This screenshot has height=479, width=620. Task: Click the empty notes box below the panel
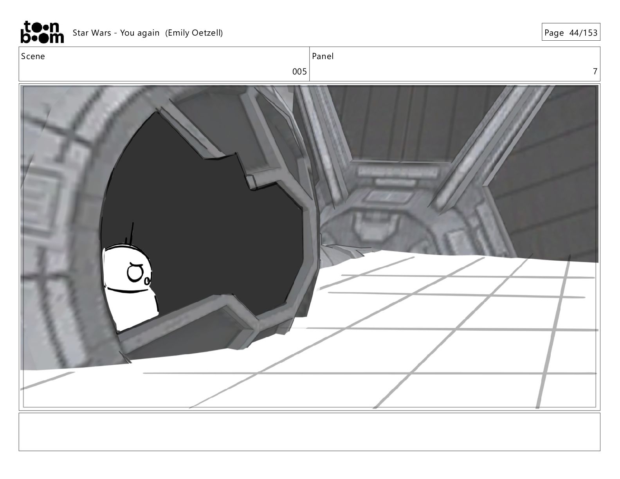coord(310,432)
